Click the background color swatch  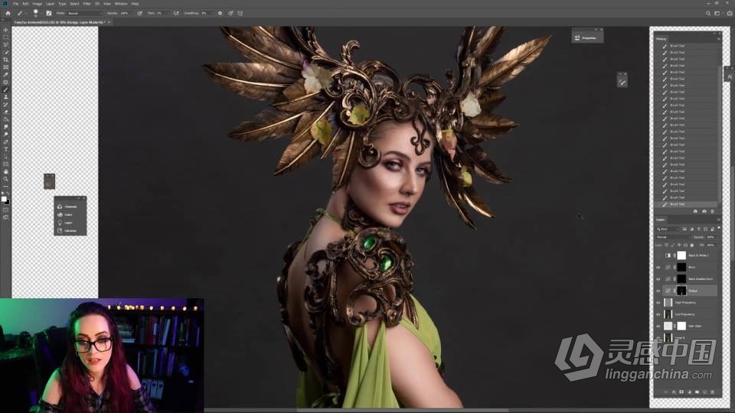coord(7,202)
